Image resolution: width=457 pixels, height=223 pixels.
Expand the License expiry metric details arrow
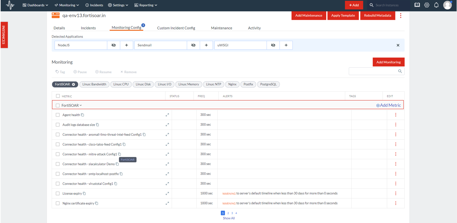click(x=167, y=193)
